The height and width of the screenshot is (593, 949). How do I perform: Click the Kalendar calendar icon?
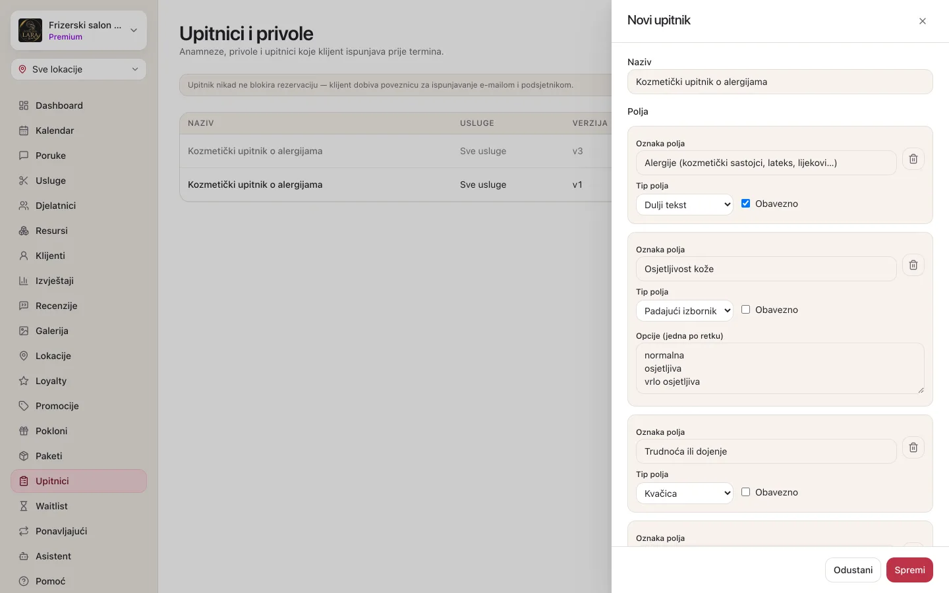pyautogui.click(x=24, y=130)
